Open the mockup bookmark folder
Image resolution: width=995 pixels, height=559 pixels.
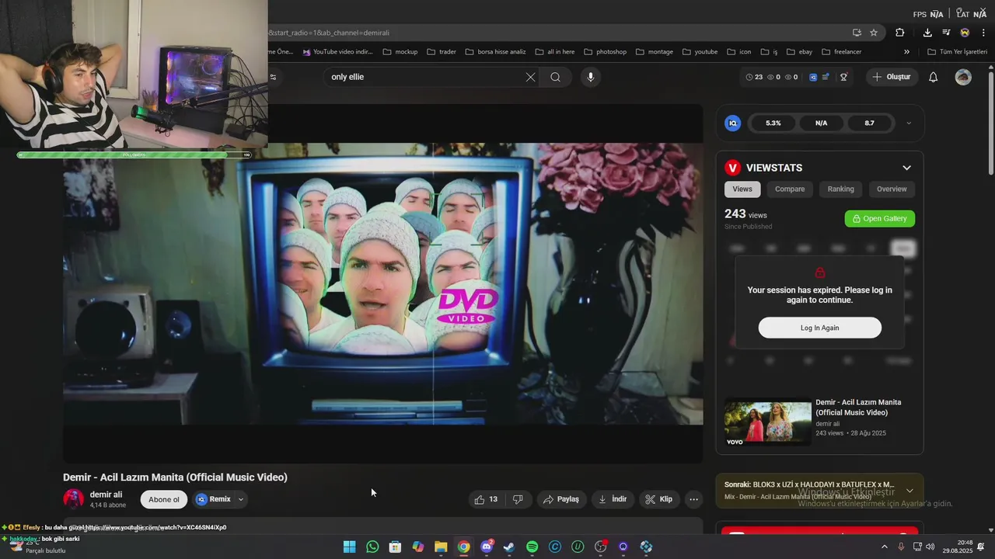point(400,52)
